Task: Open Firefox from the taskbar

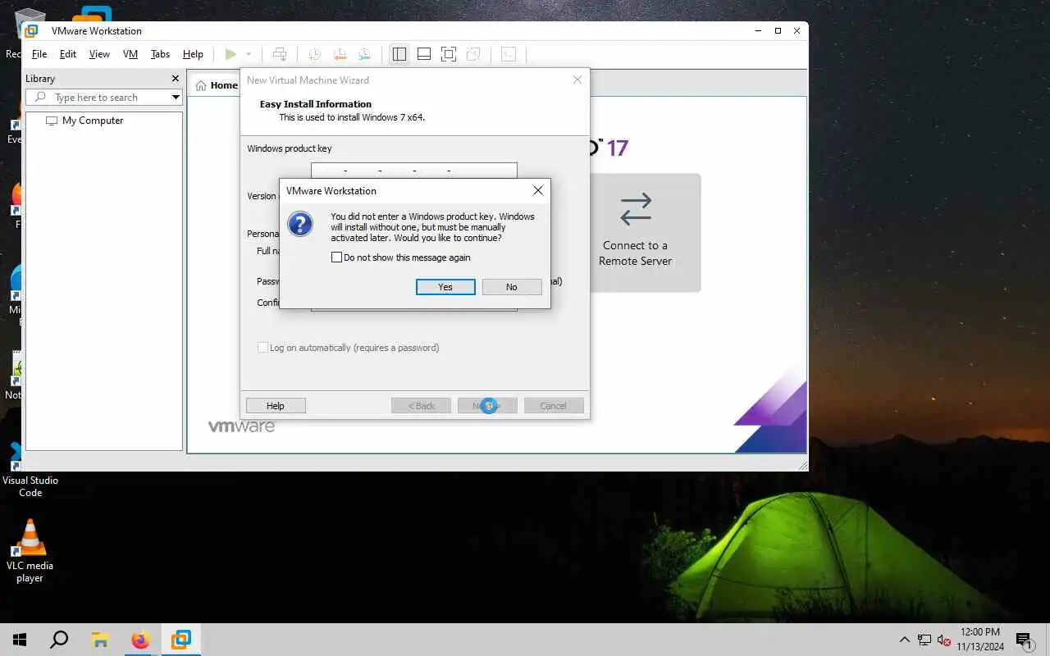Action: coord(141,640)
